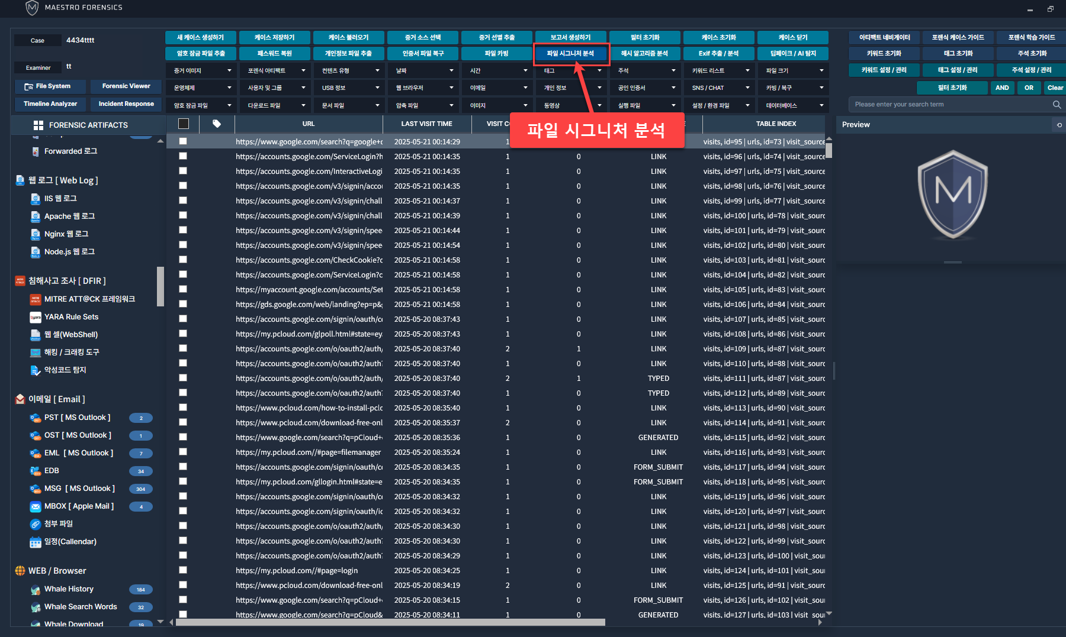Click the YARA Rule Sets icon
Viewport: 1066px width, 637px height.
coord(36,317)
